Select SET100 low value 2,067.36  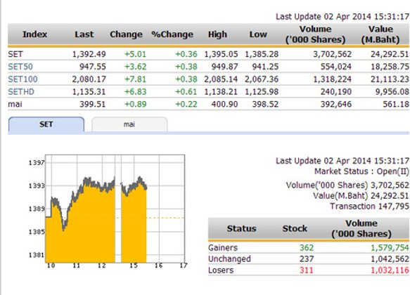[262, 79]
